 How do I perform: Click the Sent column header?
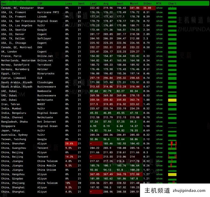(81, 4)
